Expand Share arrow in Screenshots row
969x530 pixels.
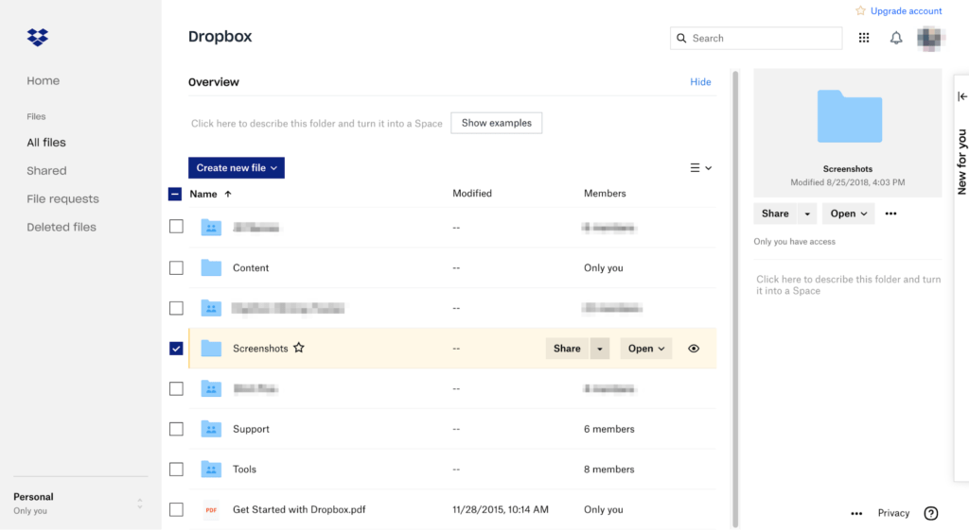[599, 349]
